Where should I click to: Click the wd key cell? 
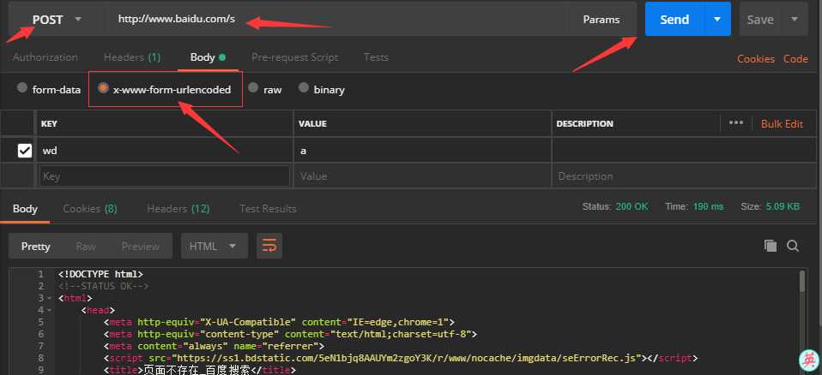click(x=165, y=151)
